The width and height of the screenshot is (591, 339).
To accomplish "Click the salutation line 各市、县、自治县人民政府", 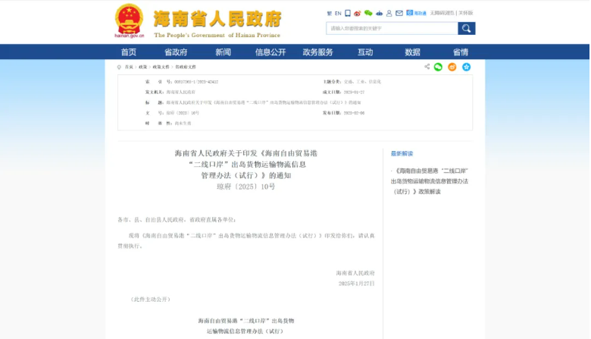I will pos(177,219).
